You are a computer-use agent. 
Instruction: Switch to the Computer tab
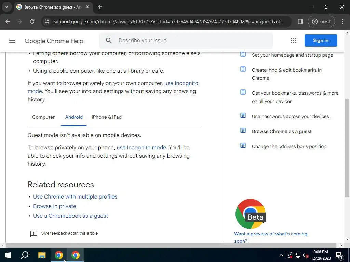point(43,117)
